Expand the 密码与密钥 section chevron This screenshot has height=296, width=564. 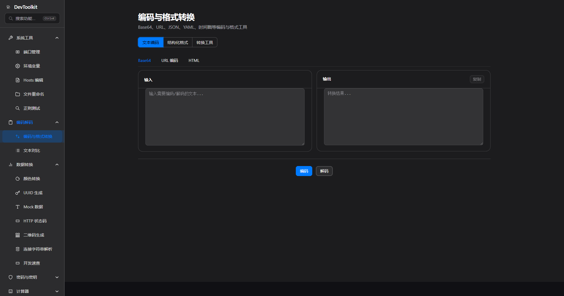[57, 277]
